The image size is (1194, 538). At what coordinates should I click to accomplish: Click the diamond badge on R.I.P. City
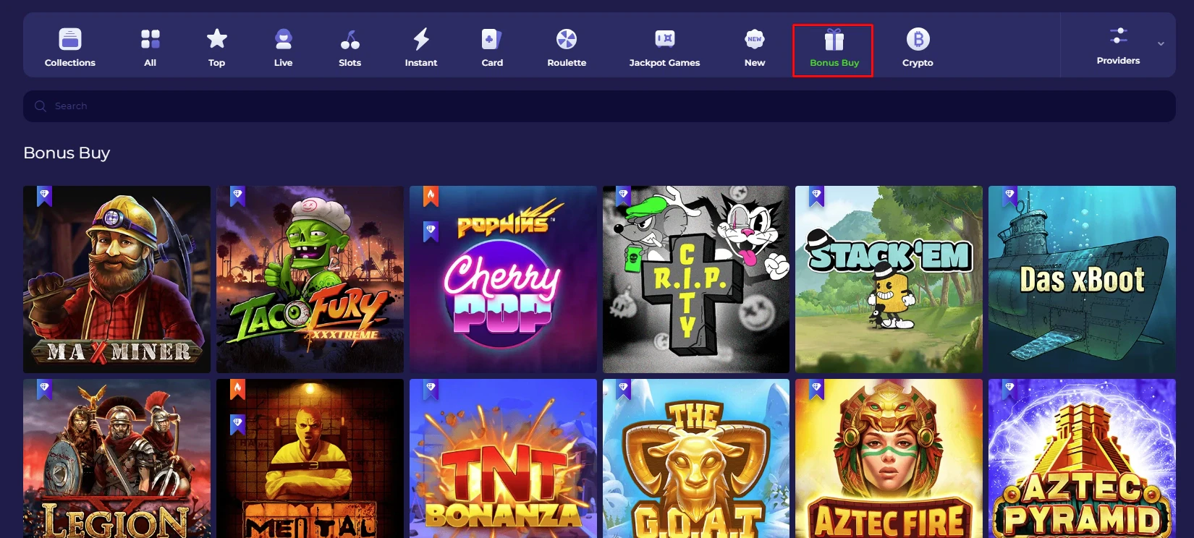pyautogui.click(x=623, y=195)
